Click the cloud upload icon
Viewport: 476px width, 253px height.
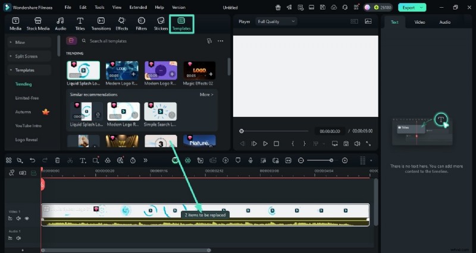click(334, 8)
